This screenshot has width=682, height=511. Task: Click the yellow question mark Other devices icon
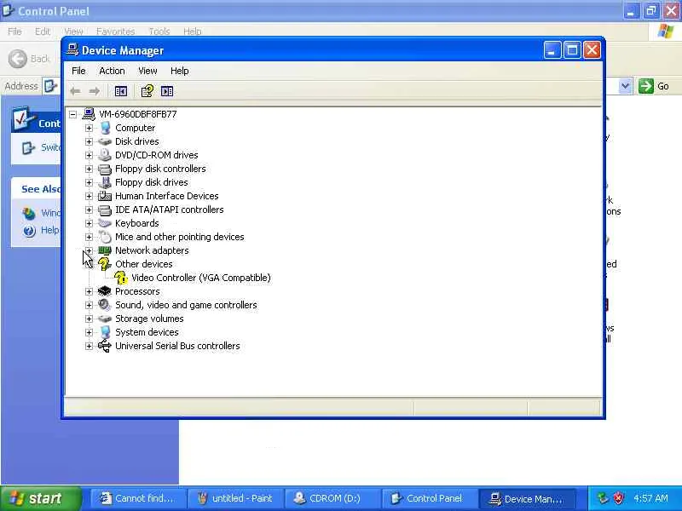[104, 264]
